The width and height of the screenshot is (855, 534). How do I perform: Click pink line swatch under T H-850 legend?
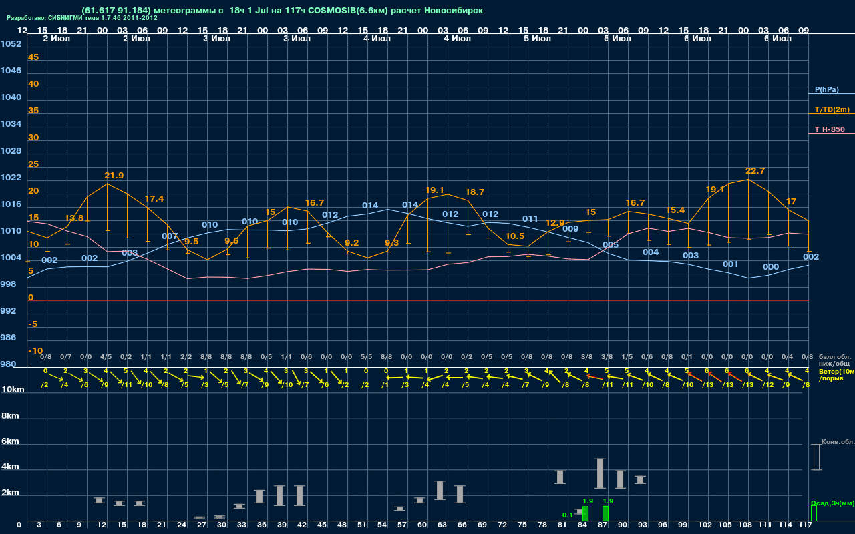click(x=831, y=134)
